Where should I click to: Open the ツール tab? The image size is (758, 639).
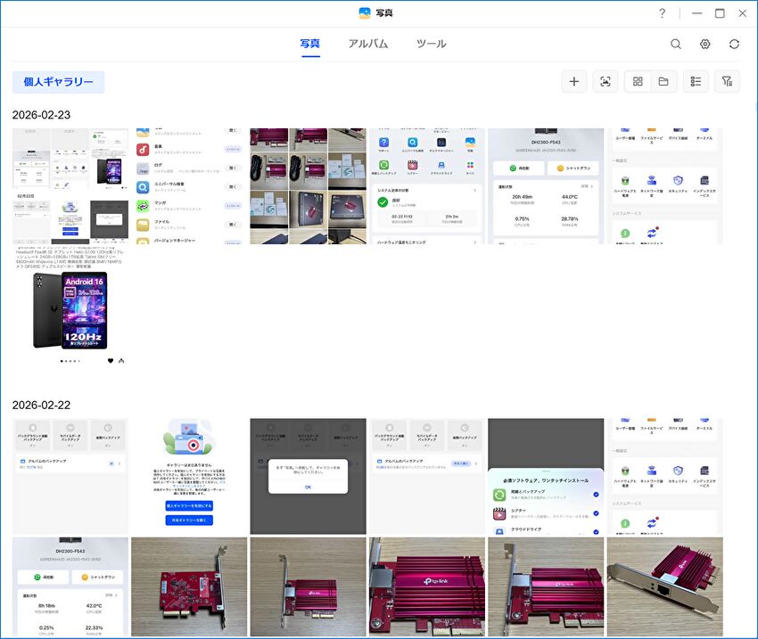(432, 44)
